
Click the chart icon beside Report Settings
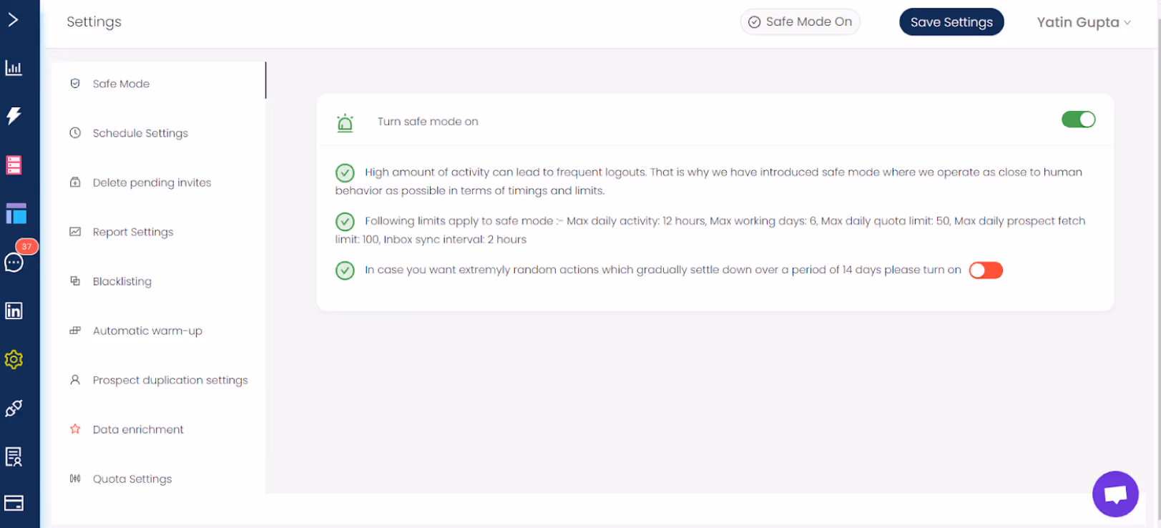[75, 232]
